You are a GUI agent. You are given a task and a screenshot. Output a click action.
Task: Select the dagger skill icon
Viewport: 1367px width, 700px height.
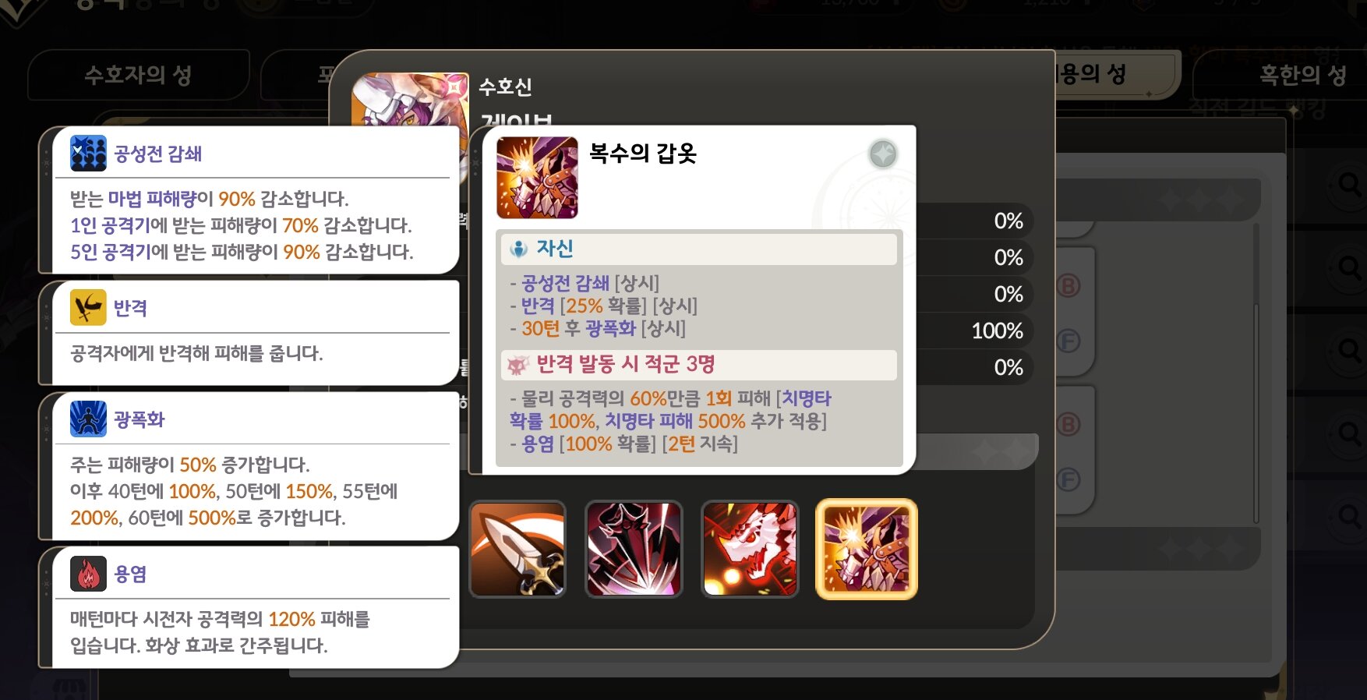pos(517,550)
